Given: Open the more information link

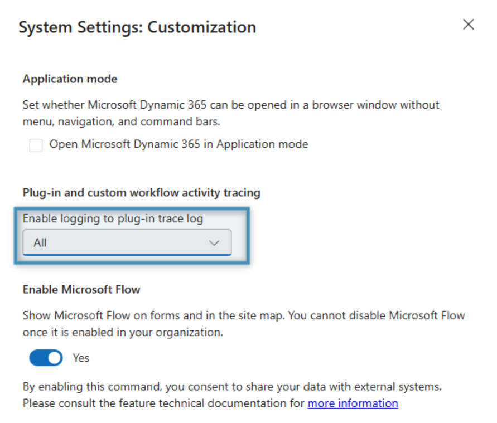Looking at the screenshot, I should coord(353,403).
